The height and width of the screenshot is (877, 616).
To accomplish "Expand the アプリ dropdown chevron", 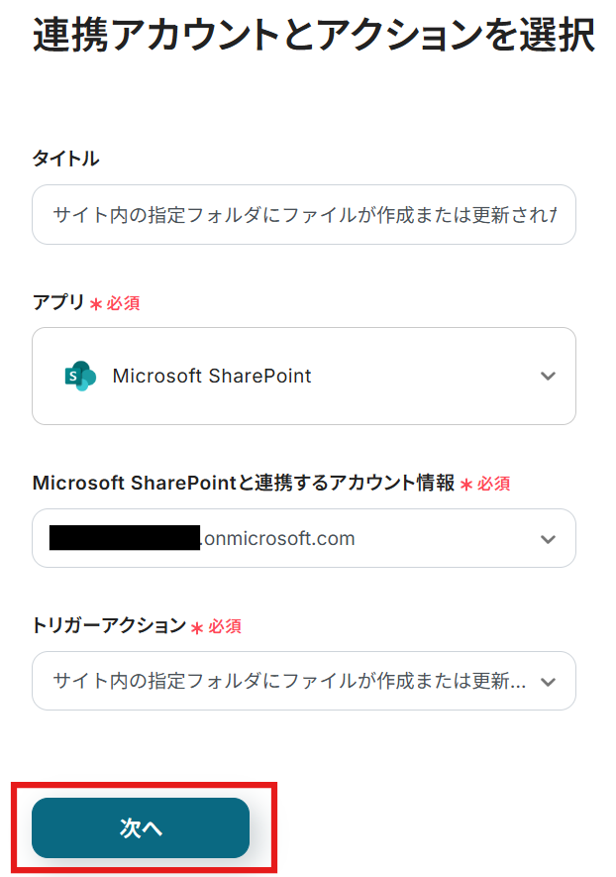I will coord(548,377).
